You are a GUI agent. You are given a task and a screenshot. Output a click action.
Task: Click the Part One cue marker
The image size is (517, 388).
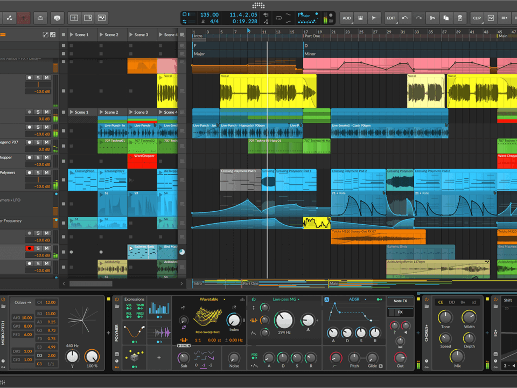(x=312, y=36)
